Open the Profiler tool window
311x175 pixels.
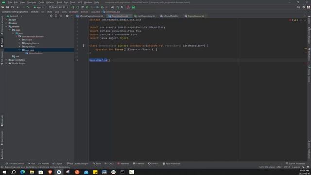tap(44, 164)
